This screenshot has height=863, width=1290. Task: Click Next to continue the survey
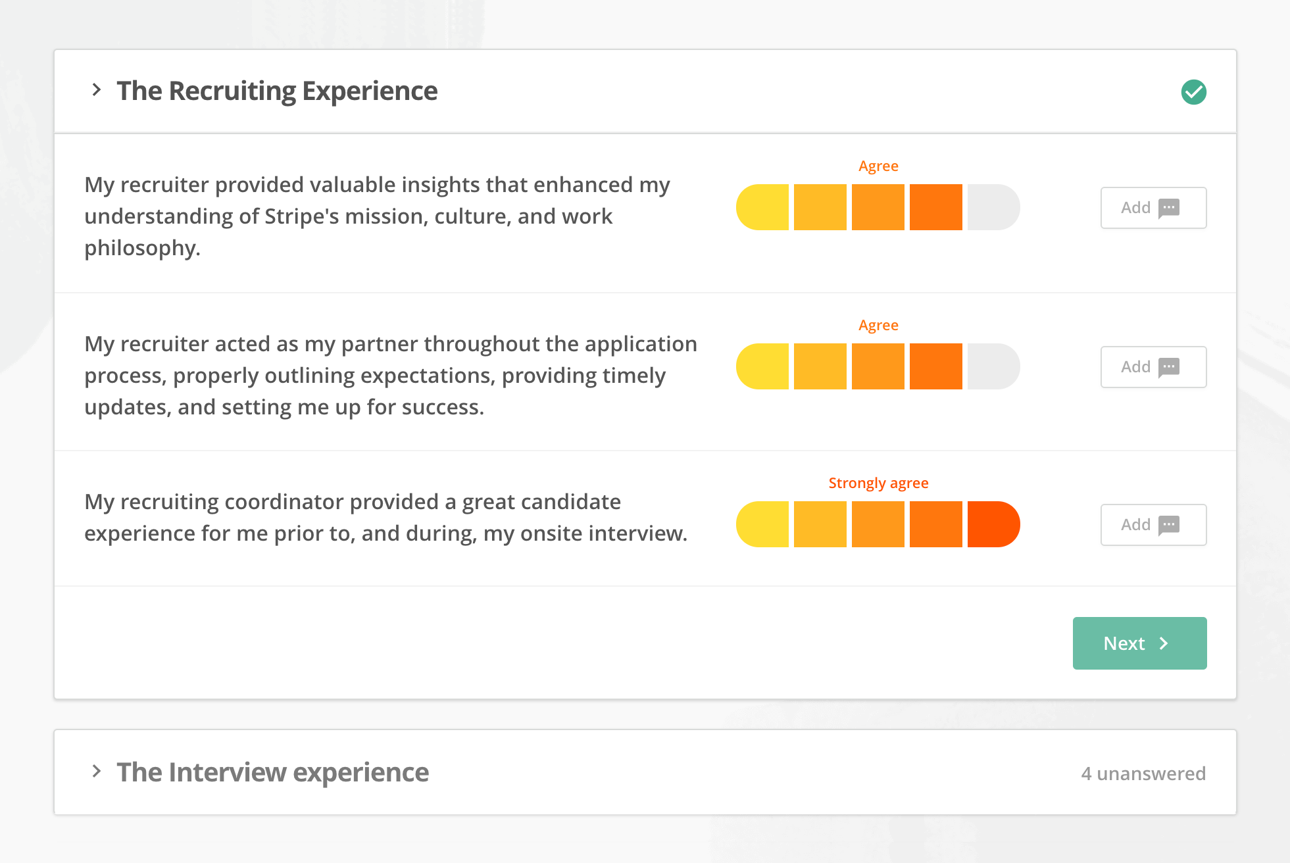click(1139, 643)
